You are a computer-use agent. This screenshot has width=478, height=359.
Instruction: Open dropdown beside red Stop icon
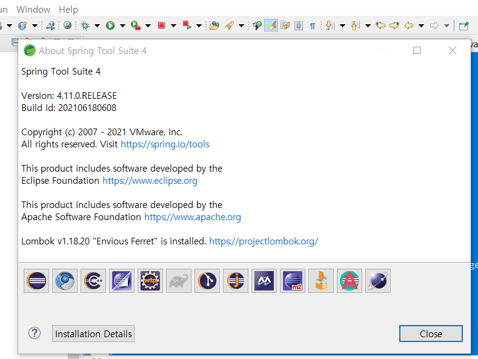tap(173, 25)
